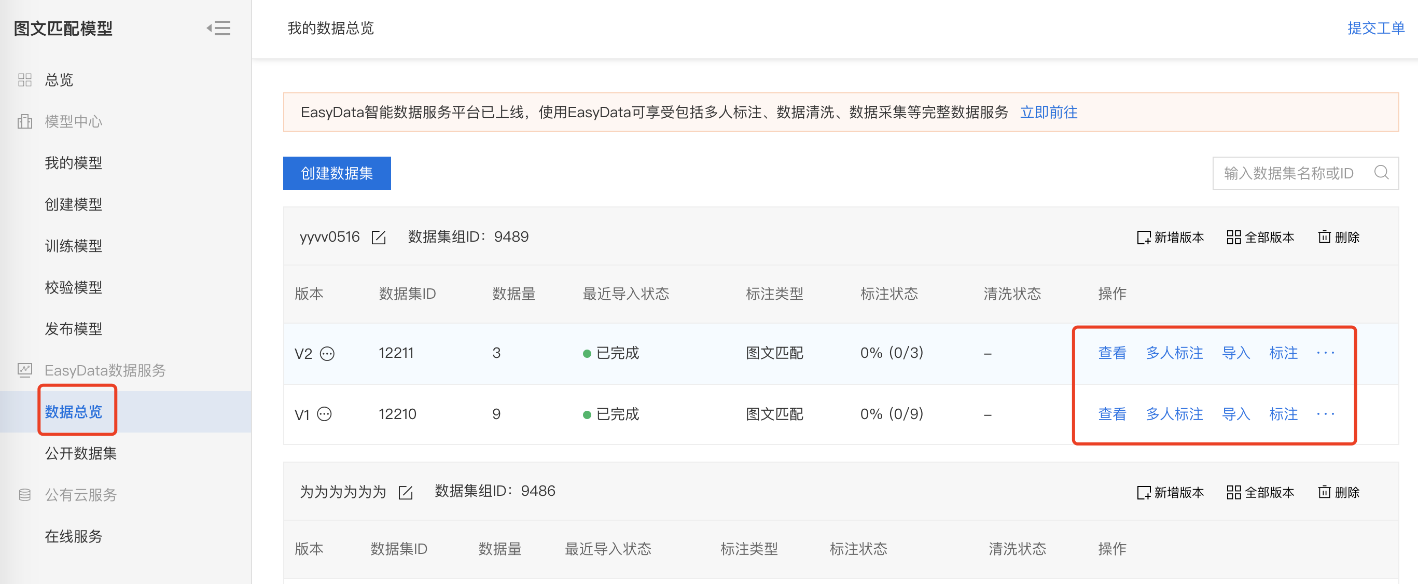Open 总览 in the sidebar

tap(59, 80)
